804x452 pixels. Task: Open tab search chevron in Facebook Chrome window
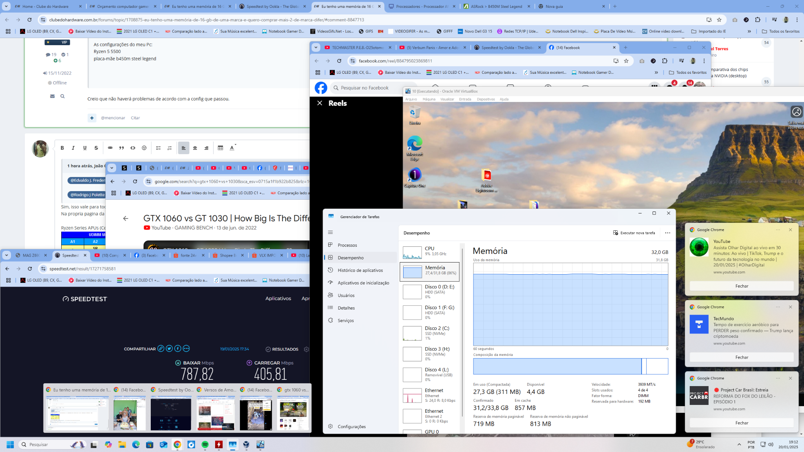click(316, 47)
